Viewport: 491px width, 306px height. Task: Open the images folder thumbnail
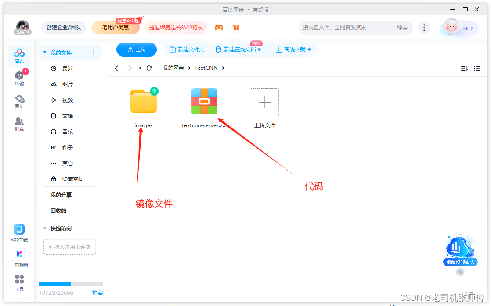pyautogui.click(x=143, y=101)
